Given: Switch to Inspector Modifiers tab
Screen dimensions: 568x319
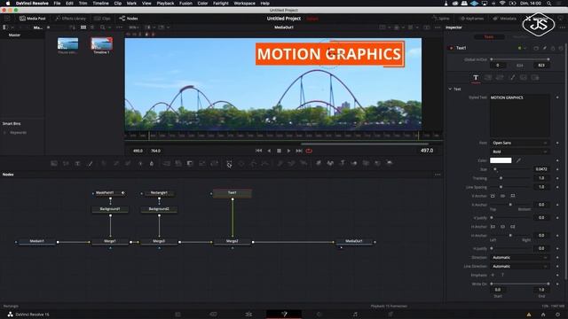Looking at the screenshot, I should click(521, 37).
